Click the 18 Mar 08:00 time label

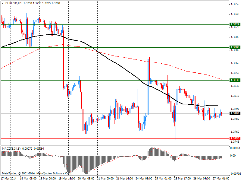(28, 179)
